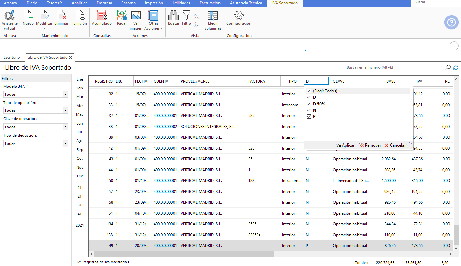Click the blue help question mark
Screen dimensions: 461x266
tap(451, 22)
